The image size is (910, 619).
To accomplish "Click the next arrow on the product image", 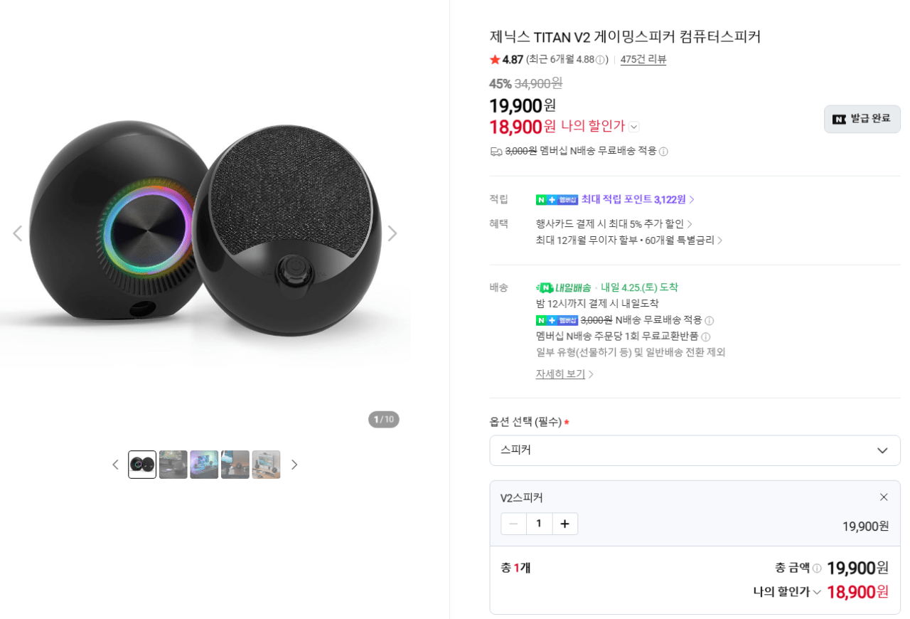I will [393, 233].
